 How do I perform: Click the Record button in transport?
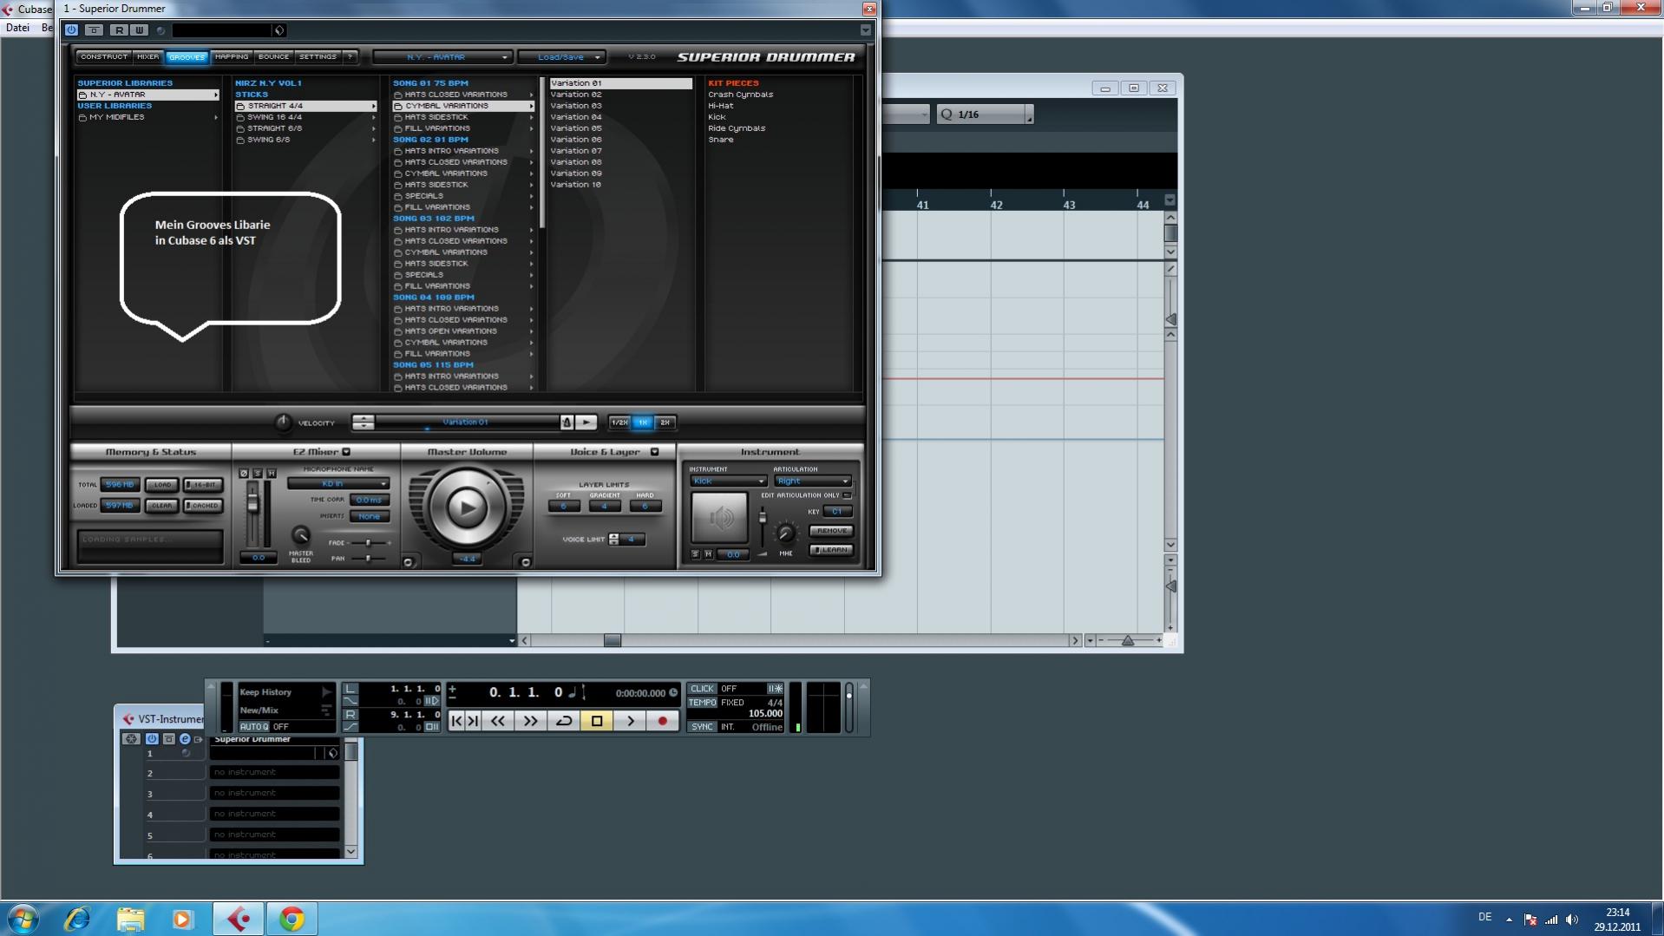pos(663,721)
